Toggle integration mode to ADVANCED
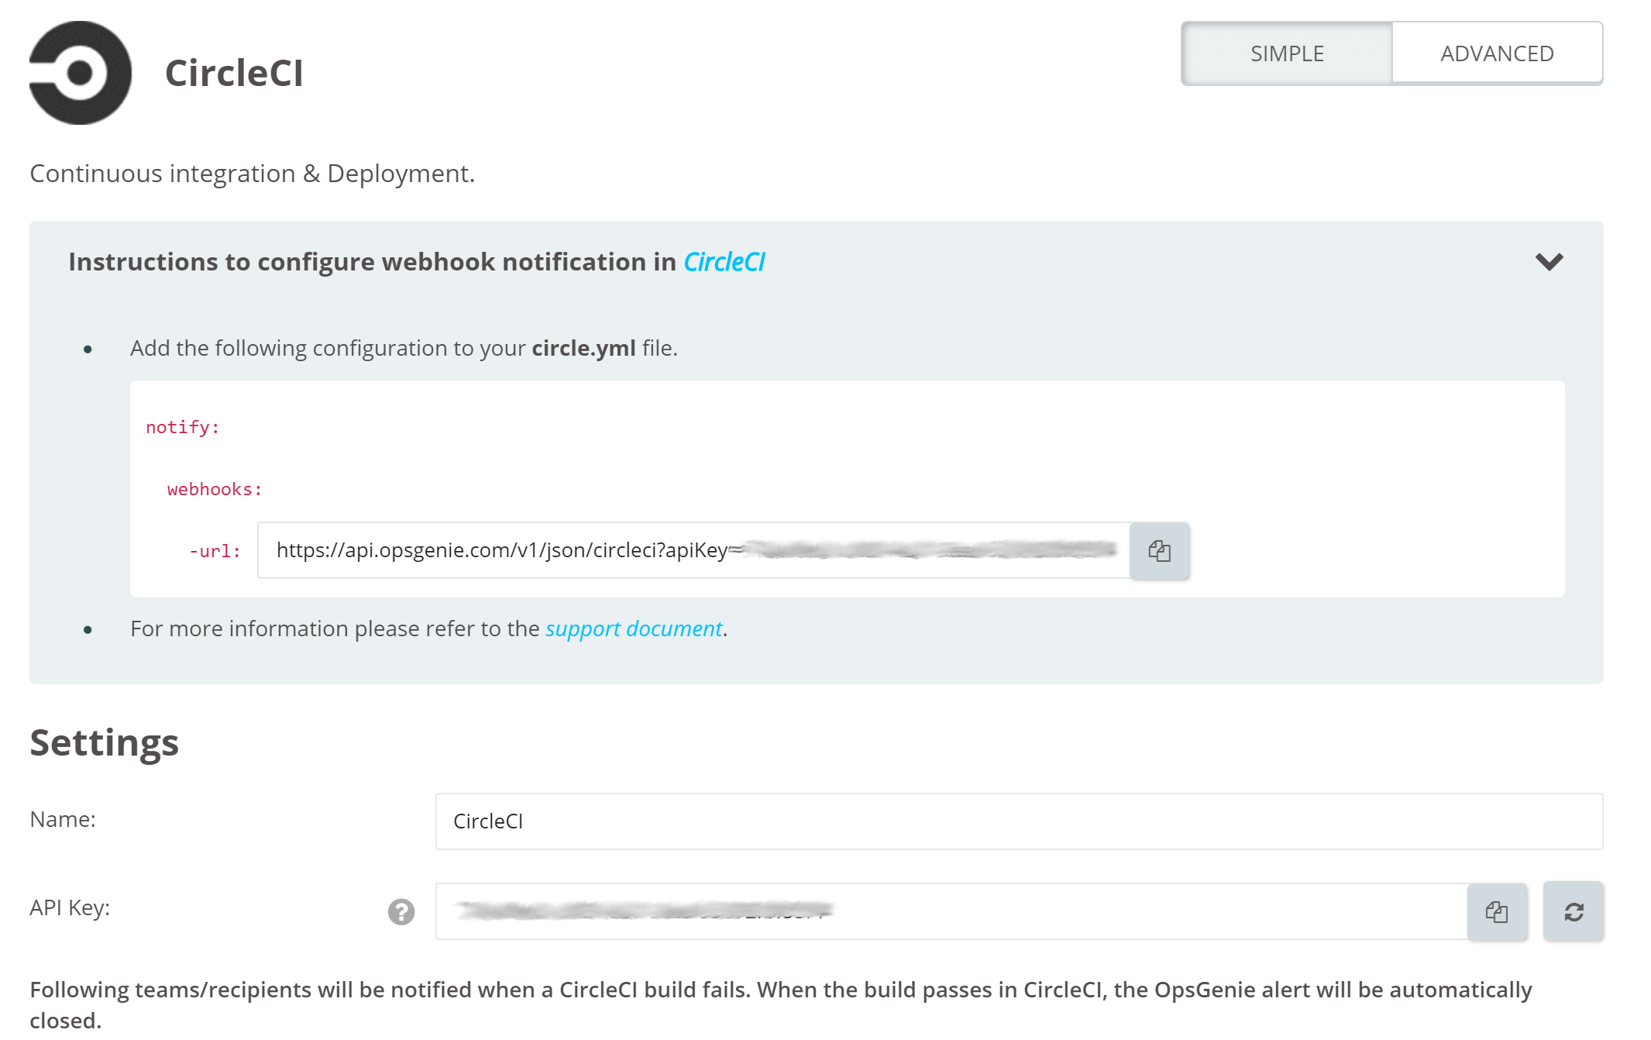1651x1040 pixels. pyautogui.click(x=1498, y=53)
